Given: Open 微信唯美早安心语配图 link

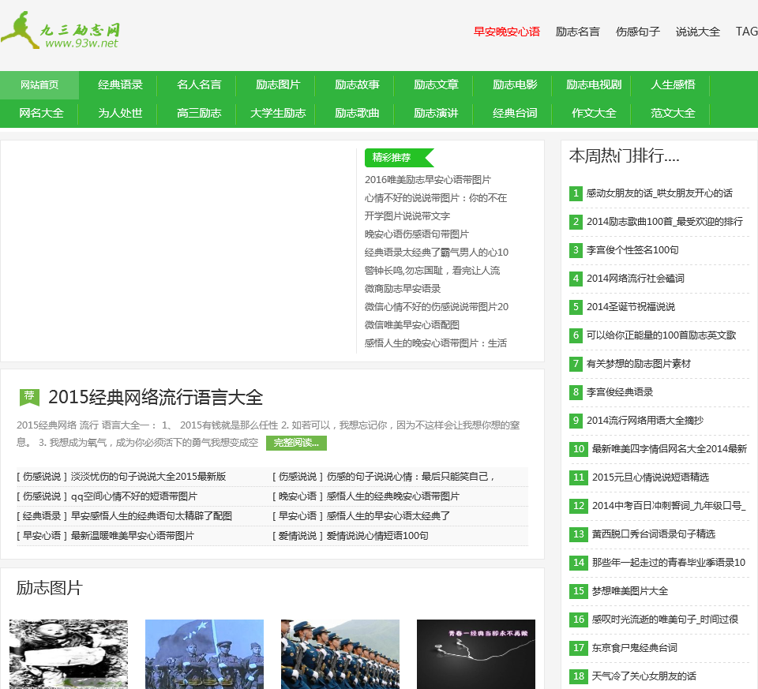Looking at the screenshot, I should pos(411,325).
